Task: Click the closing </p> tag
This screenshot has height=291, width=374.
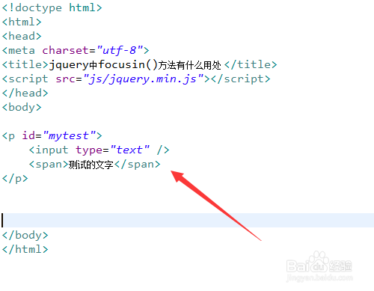Action: point(15,179)
